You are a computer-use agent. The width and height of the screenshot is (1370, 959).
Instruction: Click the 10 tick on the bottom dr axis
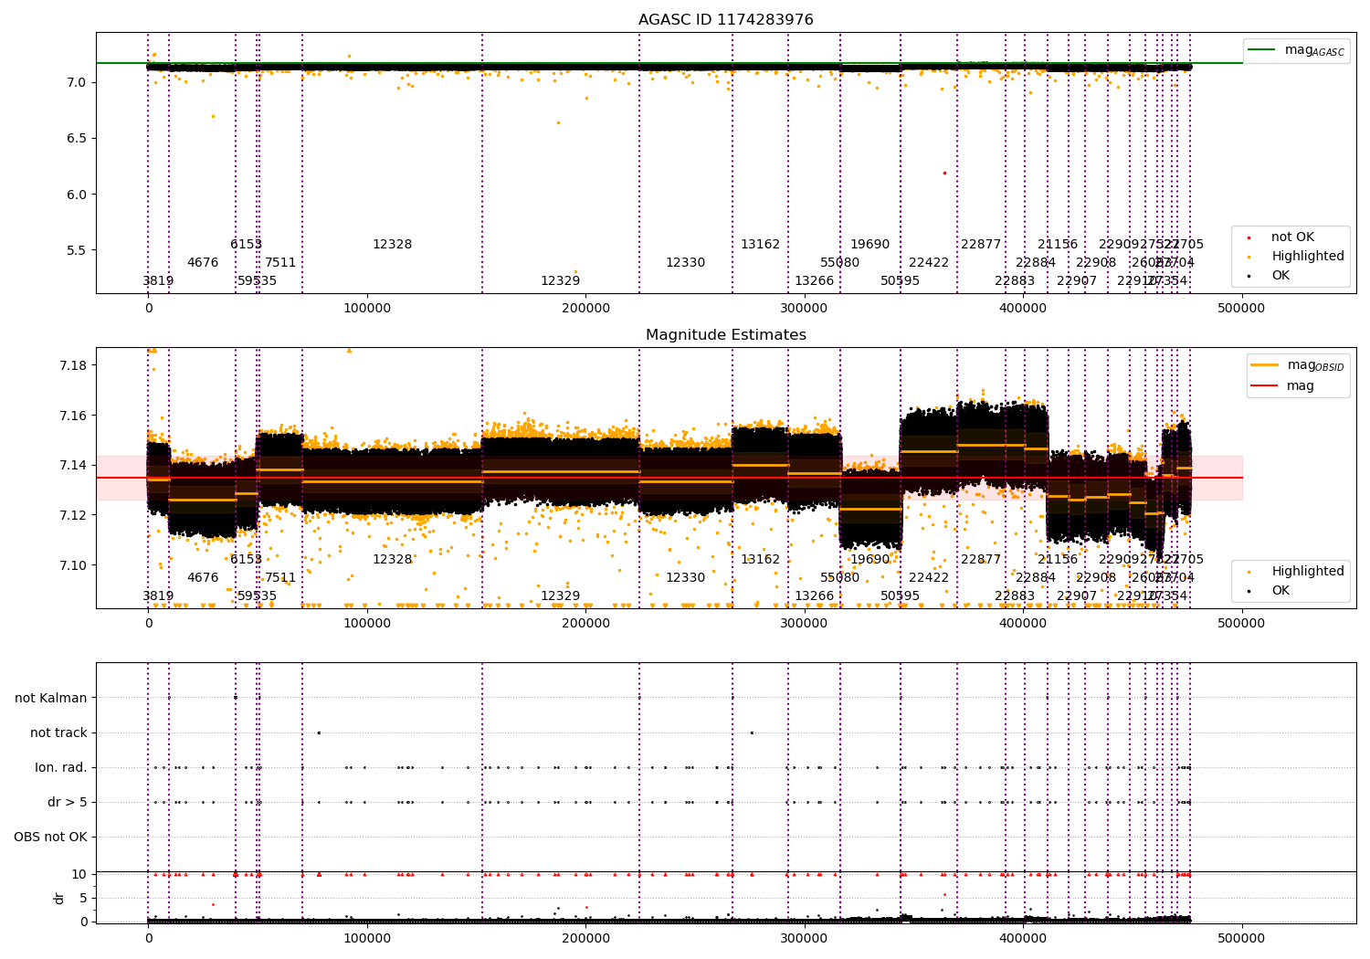pyautogui.click(x=79, y=874)
